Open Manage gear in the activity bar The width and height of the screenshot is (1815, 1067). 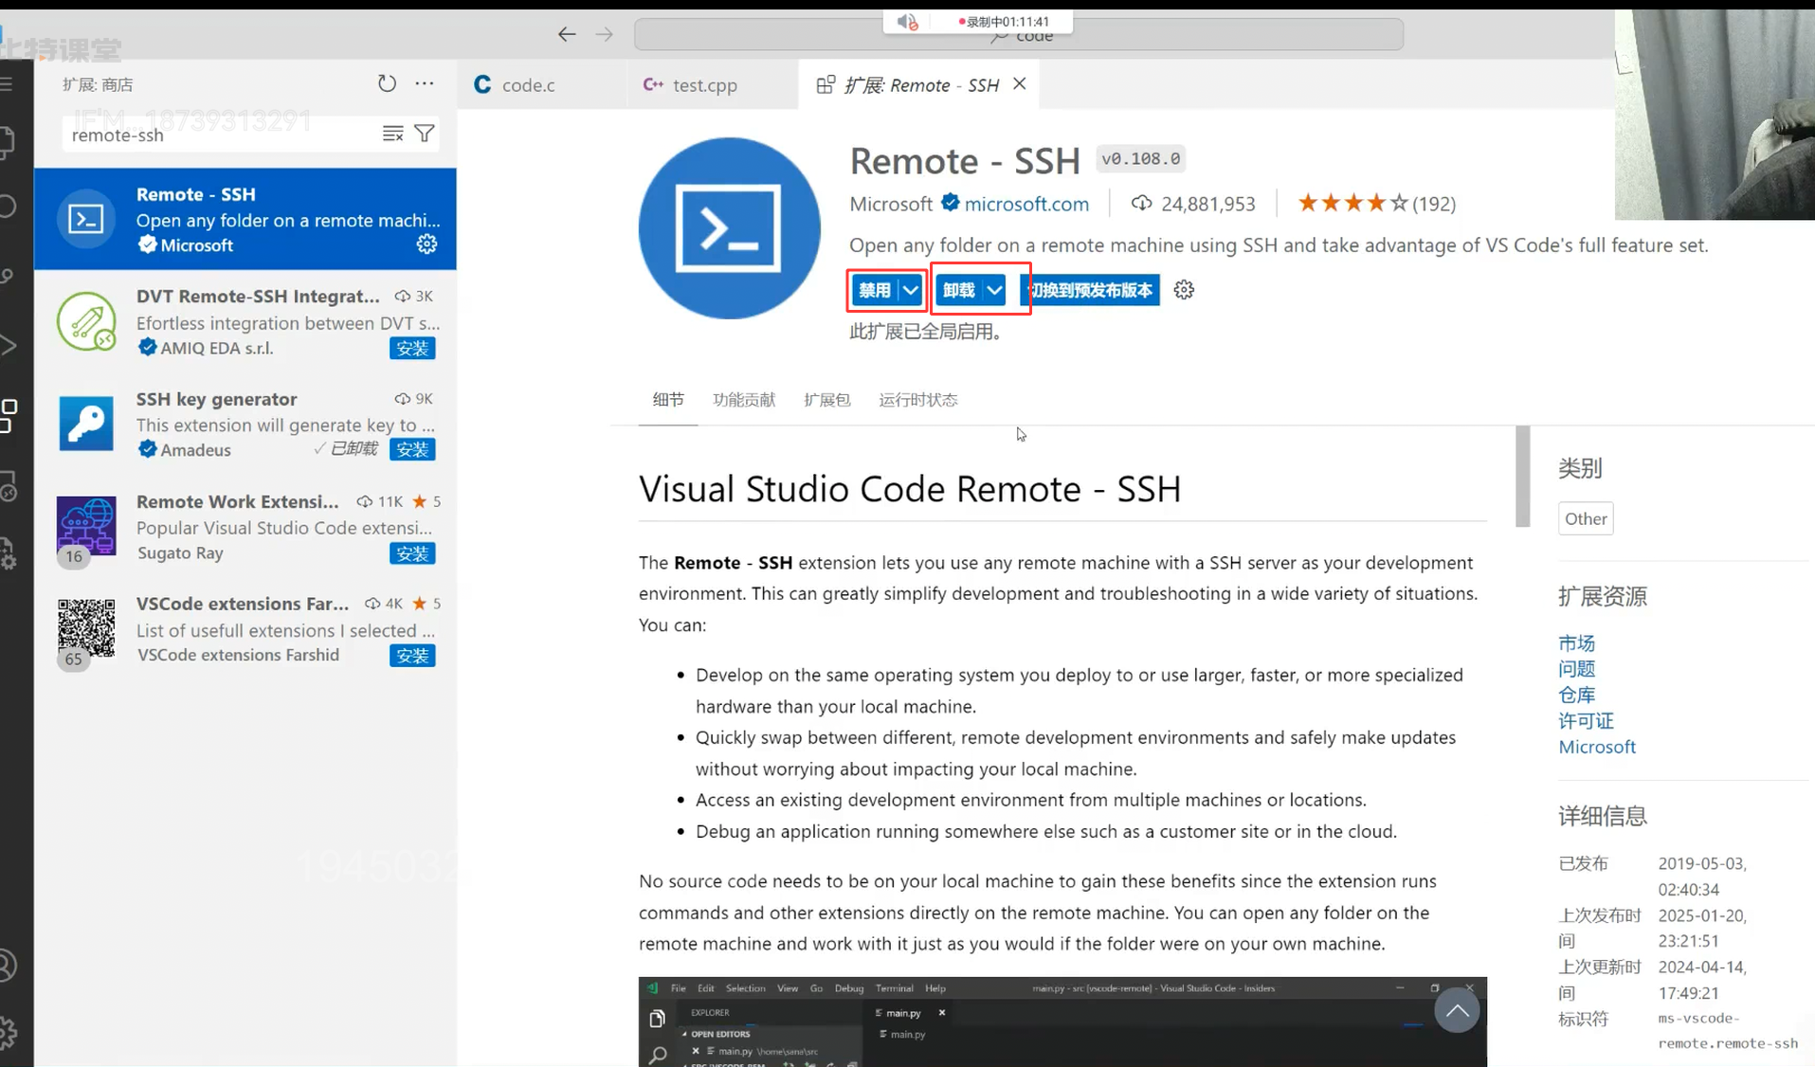pyautogui.click(x=8, y=1032)
